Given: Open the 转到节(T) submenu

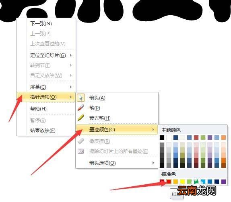Looking at the screenshot, I should [x=46, y=65].
